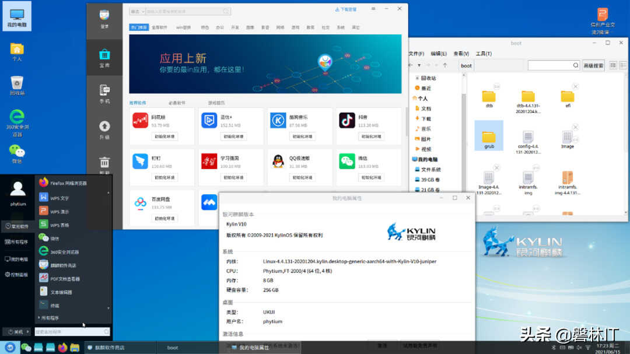Open the hamburger menu in the software store title bar
This screenshot has width=630, height=354.
pos(373,8)
